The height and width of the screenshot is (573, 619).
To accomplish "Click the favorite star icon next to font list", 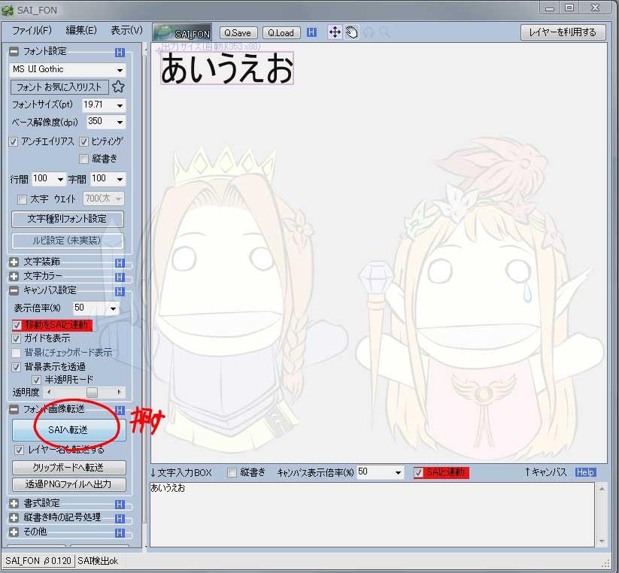I will click(x=118, y=86).
